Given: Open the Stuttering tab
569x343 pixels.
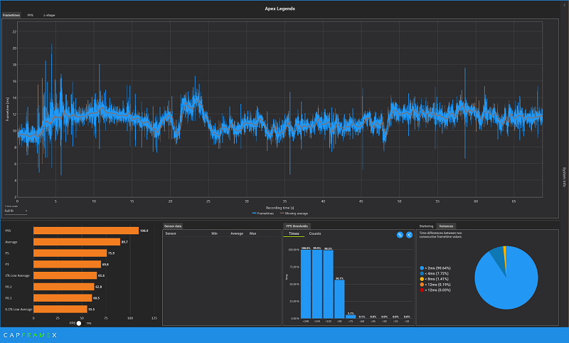Looking at the screenshot, I should [x=426, y=226].
